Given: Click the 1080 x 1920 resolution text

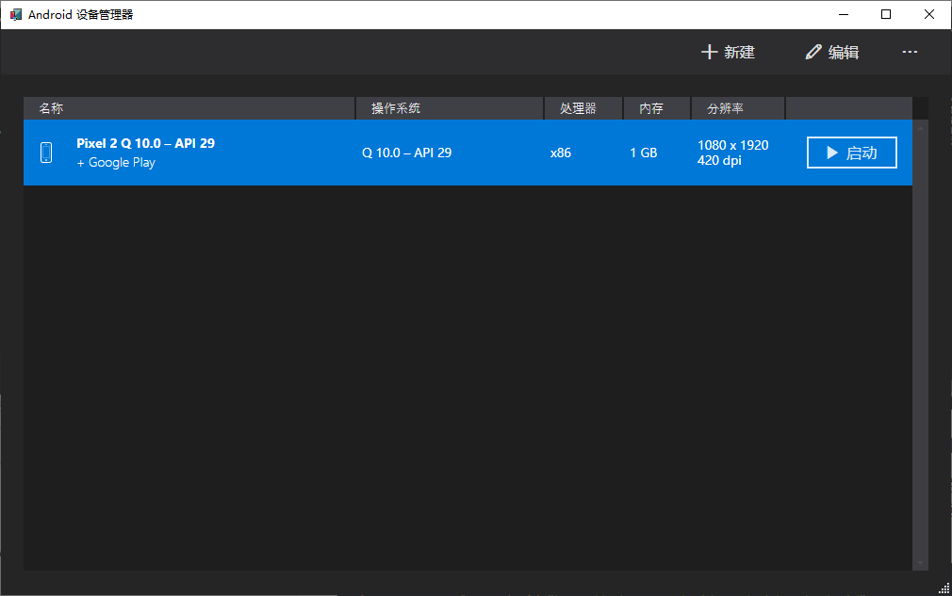Looking at the screenshot, I should (x=731, y=145).
